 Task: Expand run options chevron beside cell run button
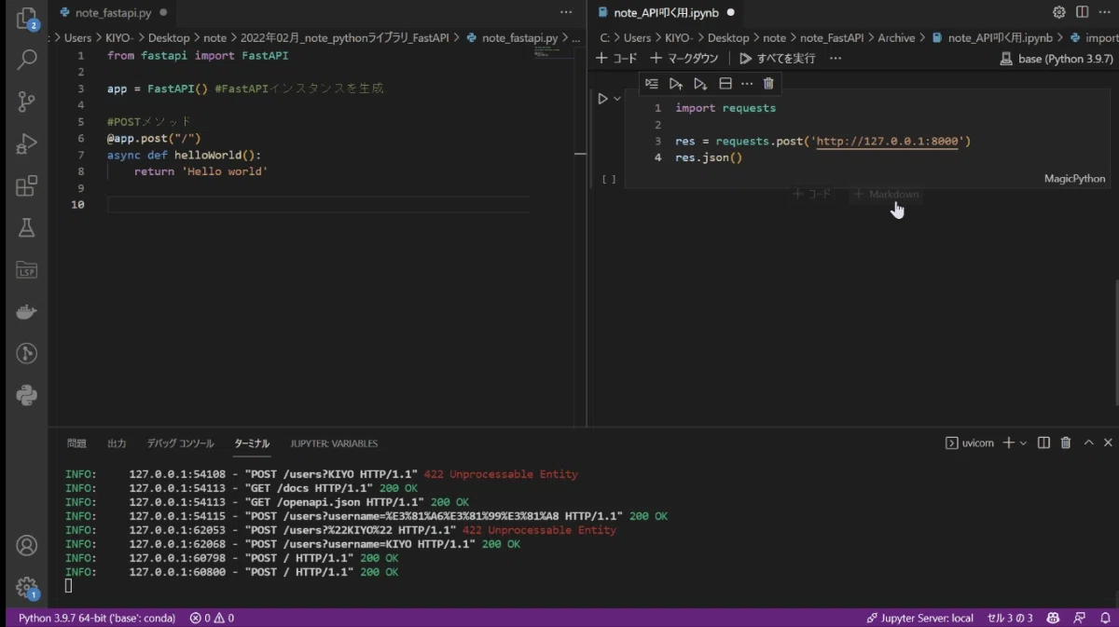(x=616, y=99)
